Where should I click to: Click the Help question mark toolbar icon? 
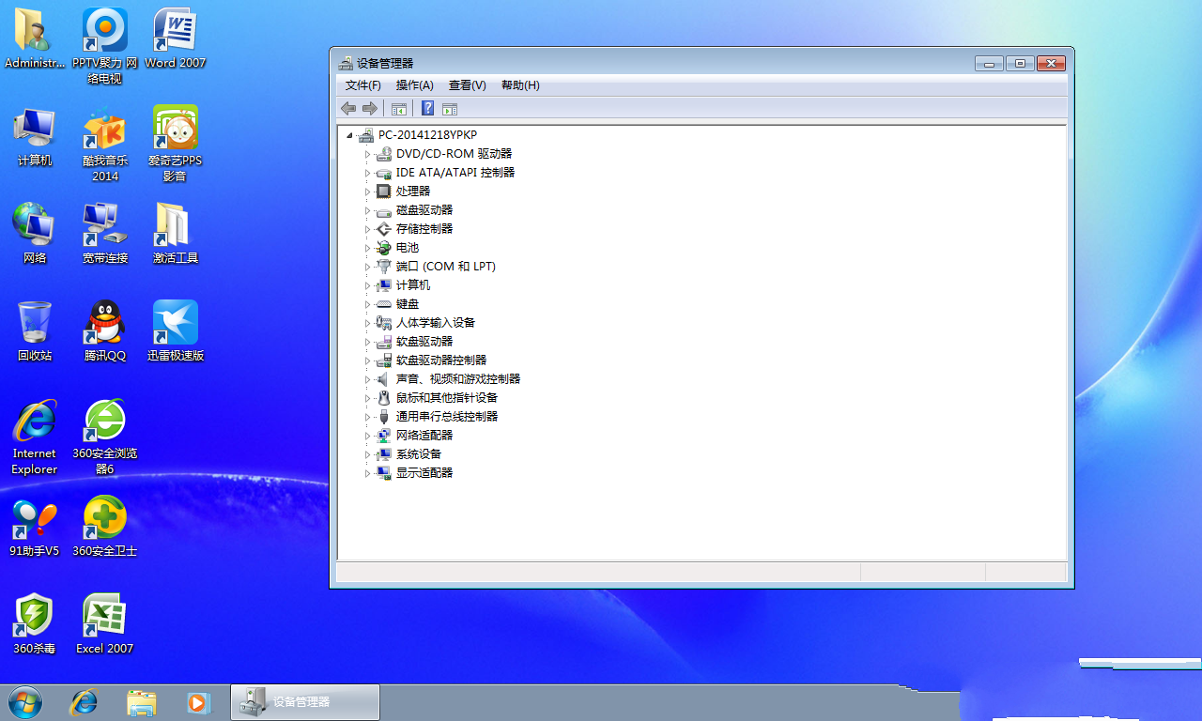[x=427, y=109]
